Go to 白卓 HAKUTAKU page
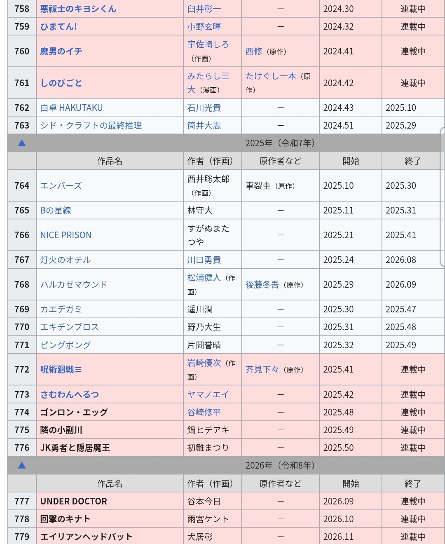This screenshot has height=544, width=445. point(71,108)
